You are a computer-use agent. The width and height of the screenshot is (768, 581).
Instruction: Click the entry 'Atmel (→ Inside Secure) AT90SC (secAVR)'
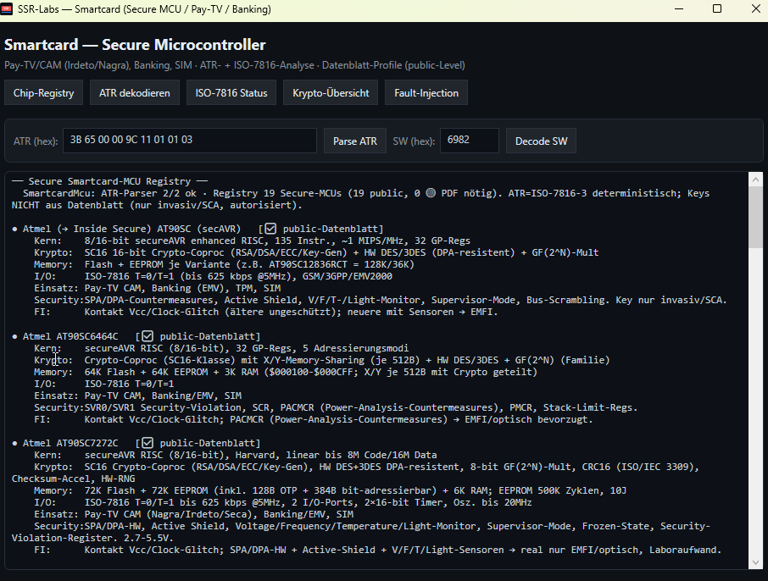pos(131,229)
